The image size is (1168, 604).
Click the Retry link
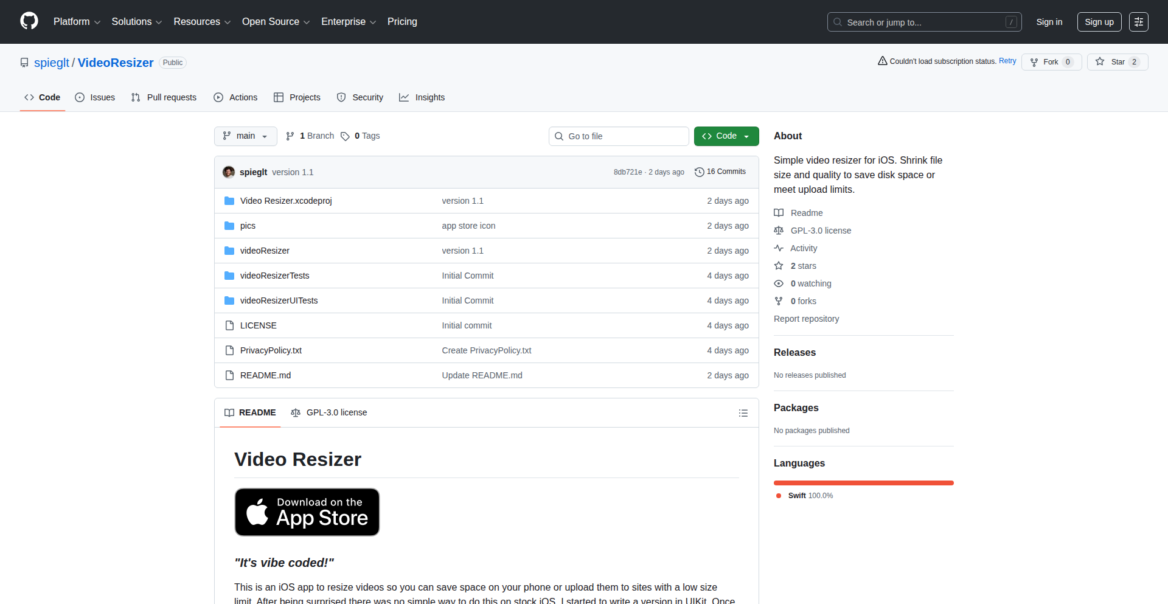(1007, 61)
